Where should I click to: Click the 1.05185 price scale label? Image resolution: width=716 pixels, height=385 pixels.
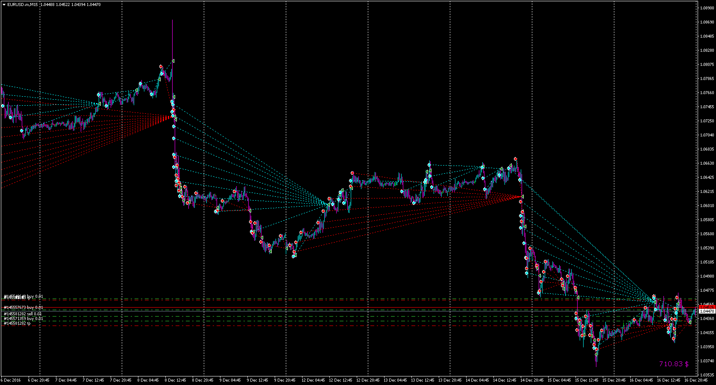point(708,262)
